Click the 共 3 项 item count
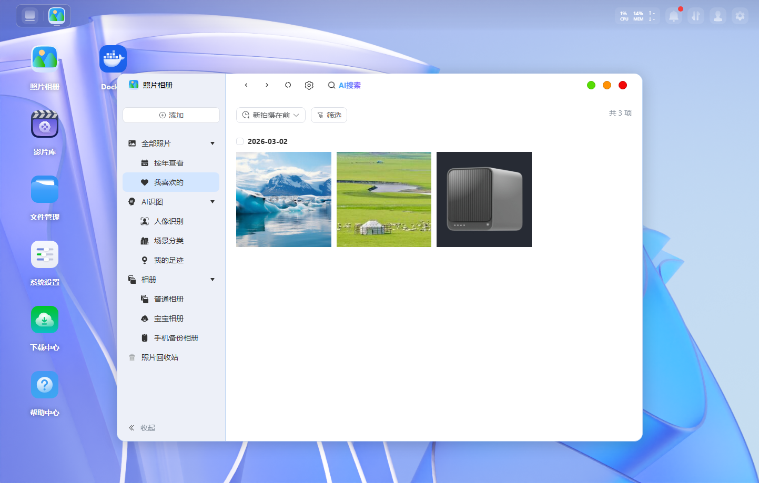This screenshot has height=483, width=759. point(620,113)
